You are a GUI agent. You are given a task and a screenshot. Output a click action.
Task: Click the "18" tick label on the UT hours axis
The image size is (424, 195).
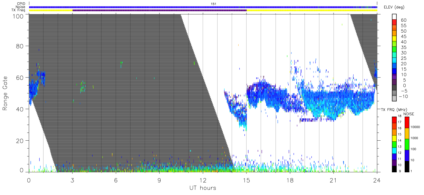[290, 180]
